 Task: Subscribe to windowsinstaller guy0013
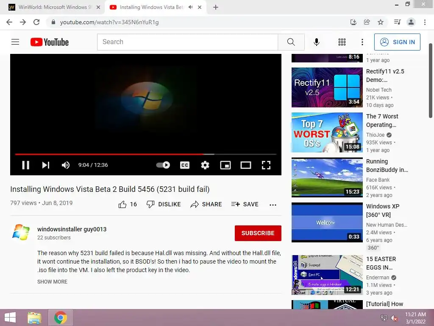click(x=258, y=233)
